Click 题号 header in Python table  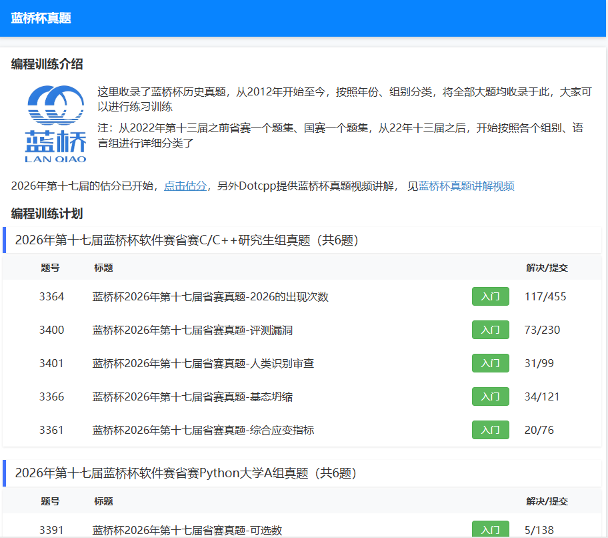click(x=51, y=501)
